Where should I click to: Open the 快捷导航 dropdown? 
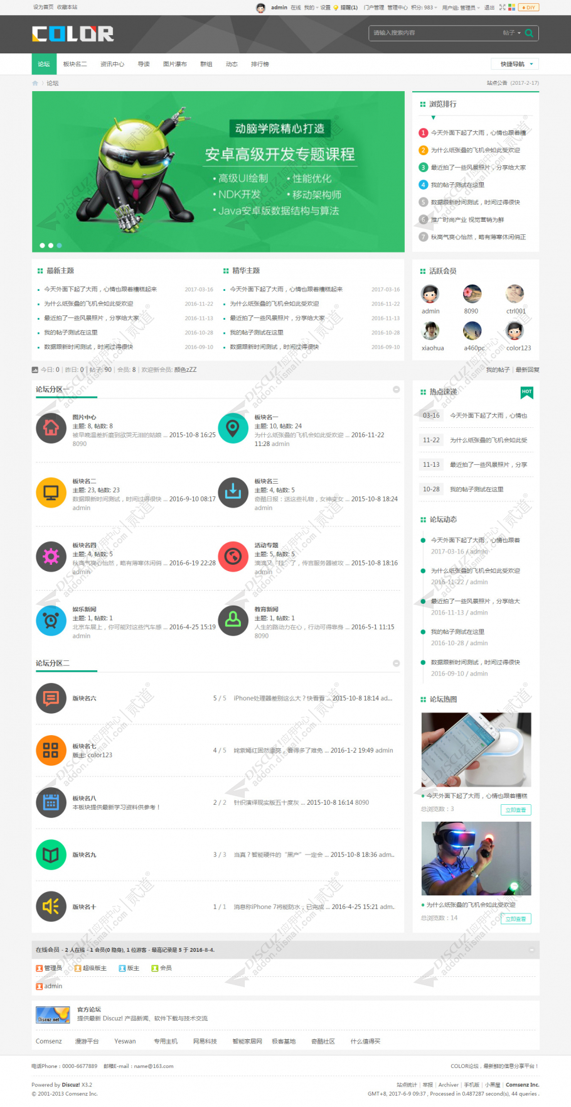515,64
